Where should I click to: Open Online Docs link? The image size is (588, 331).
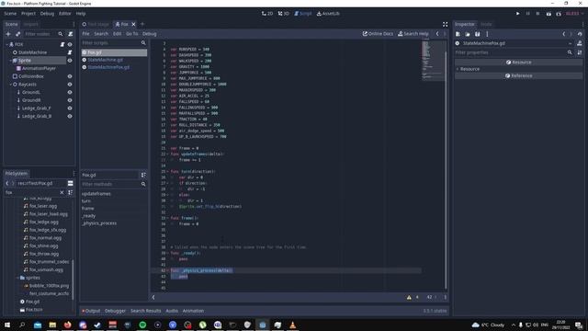coord(378,34)
